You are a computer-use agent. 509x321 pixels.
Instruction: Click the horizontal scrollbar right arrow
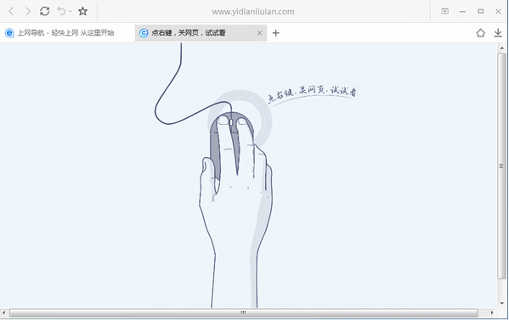(x=492, y=313)
